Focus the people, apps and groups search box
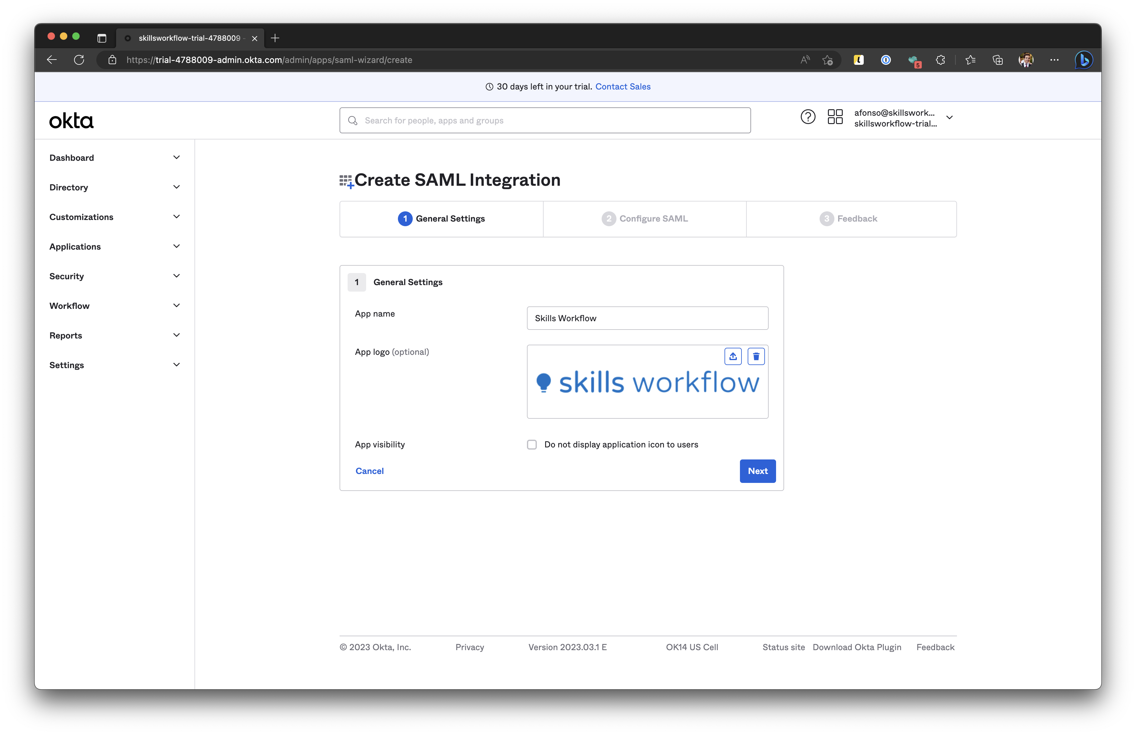 point(545,120)
